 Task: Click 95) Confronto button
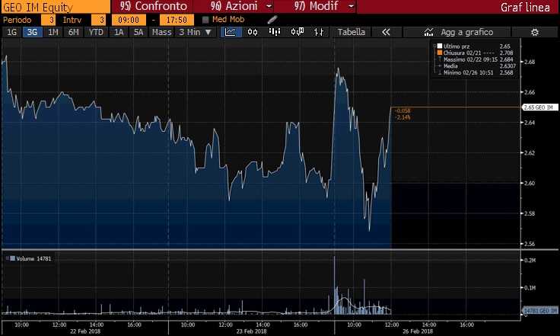click(x=153, y=6)
